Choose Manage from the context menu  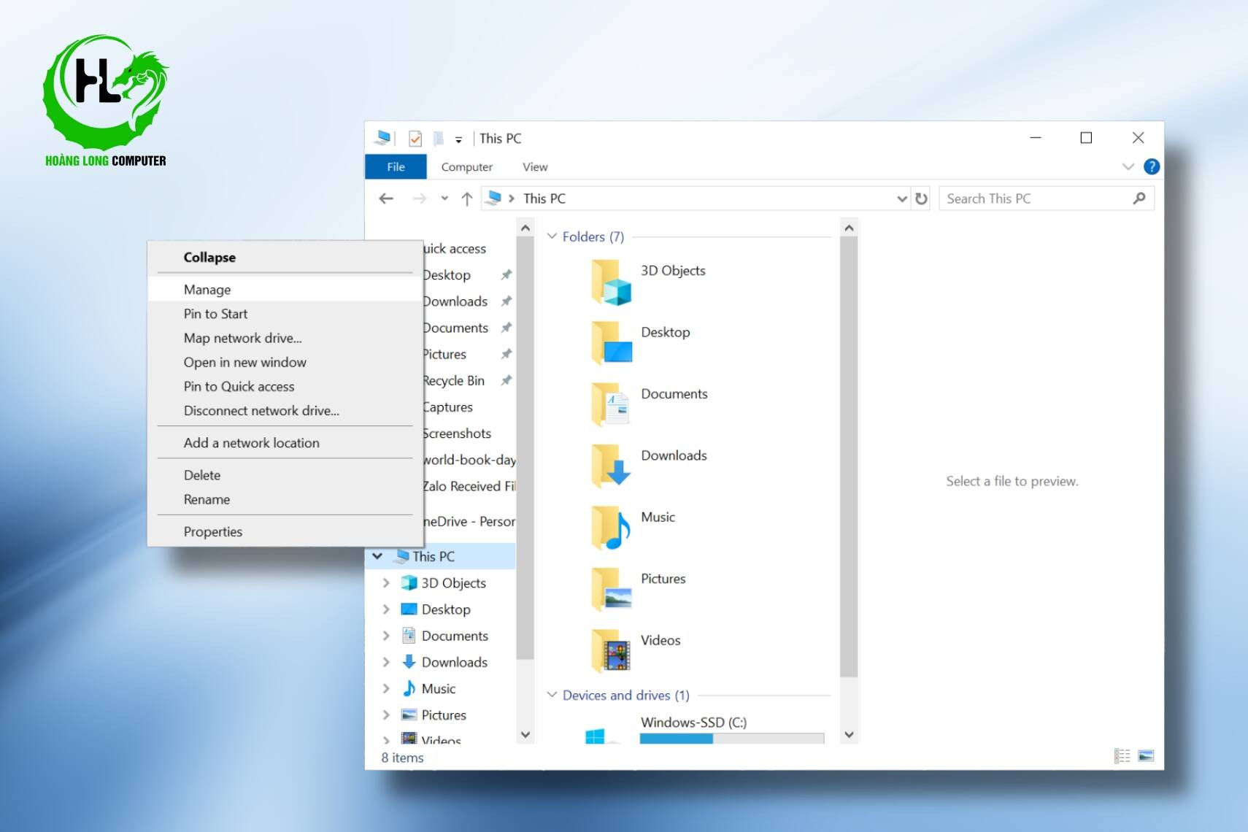click(285, 290)
